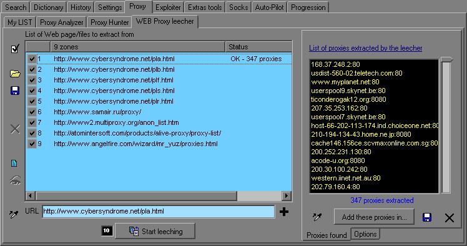Select proxy acode-u.org:8080
This screenshot has height=246, width=467.
click(x=338, y=161)
